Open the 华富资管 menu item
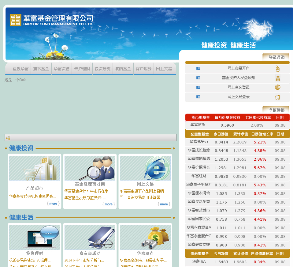The height and width of the screenshot is (267, 293). (62, 69)
